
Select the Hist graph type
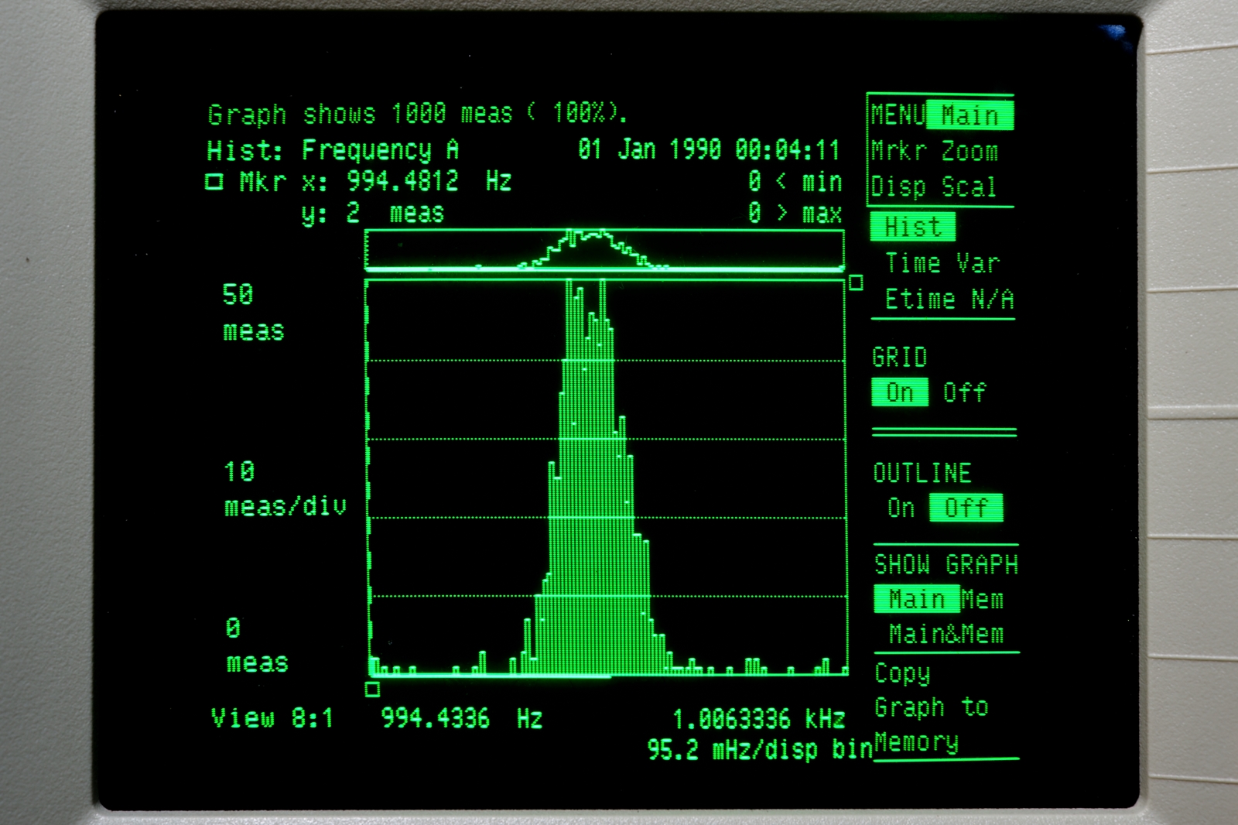pyautogui.click(x=912, y=227)
